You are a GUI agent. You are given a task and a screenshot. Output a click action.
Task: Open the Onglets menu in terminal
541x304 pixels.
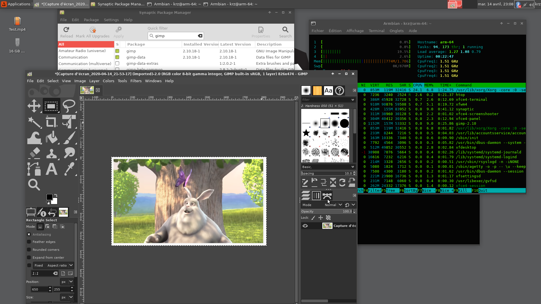point(396,31)
